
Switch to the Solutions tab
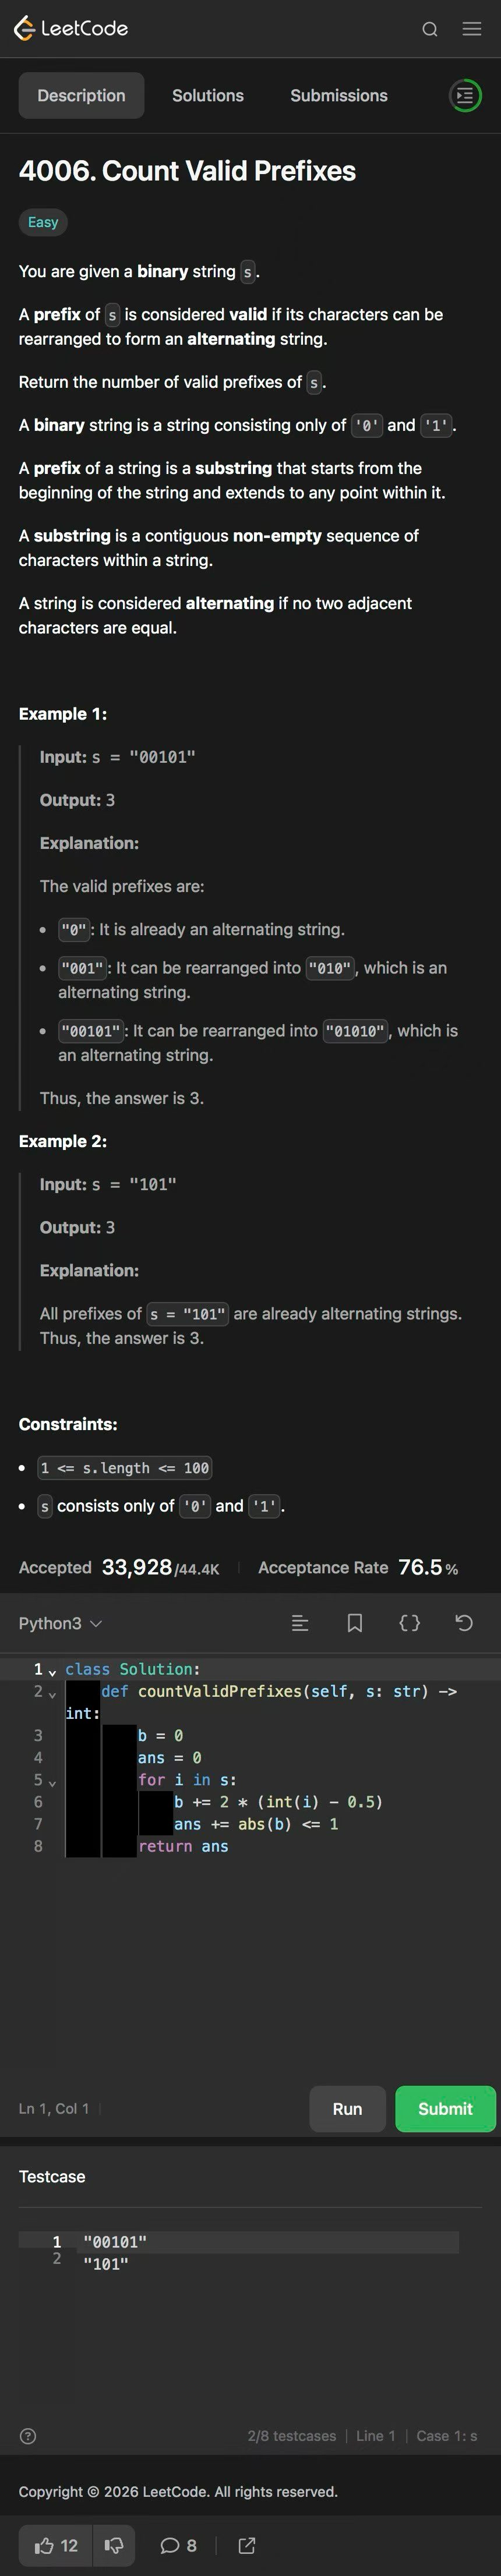[x=208, y=96]
